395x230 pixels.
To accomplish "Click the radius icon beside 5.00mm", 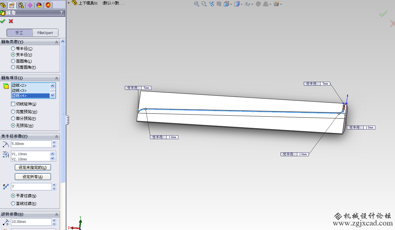I will (x=5, y=144).
